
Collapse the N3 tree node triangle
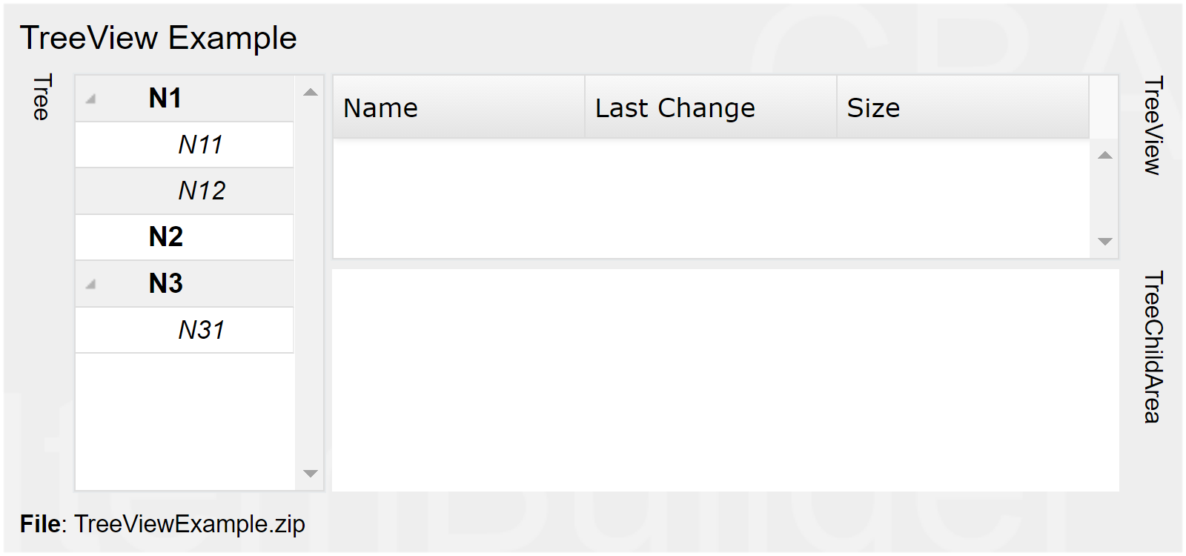[x=90, y=284]
